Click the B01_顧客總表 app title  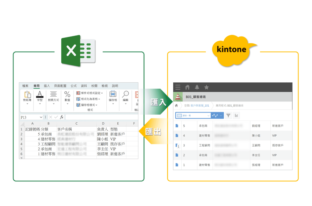coord(196,97)
